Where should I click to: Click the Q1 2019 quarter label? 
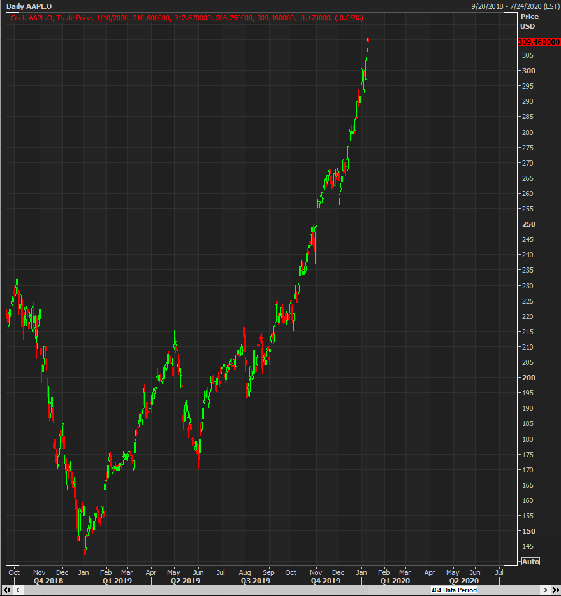pos(117,581)
